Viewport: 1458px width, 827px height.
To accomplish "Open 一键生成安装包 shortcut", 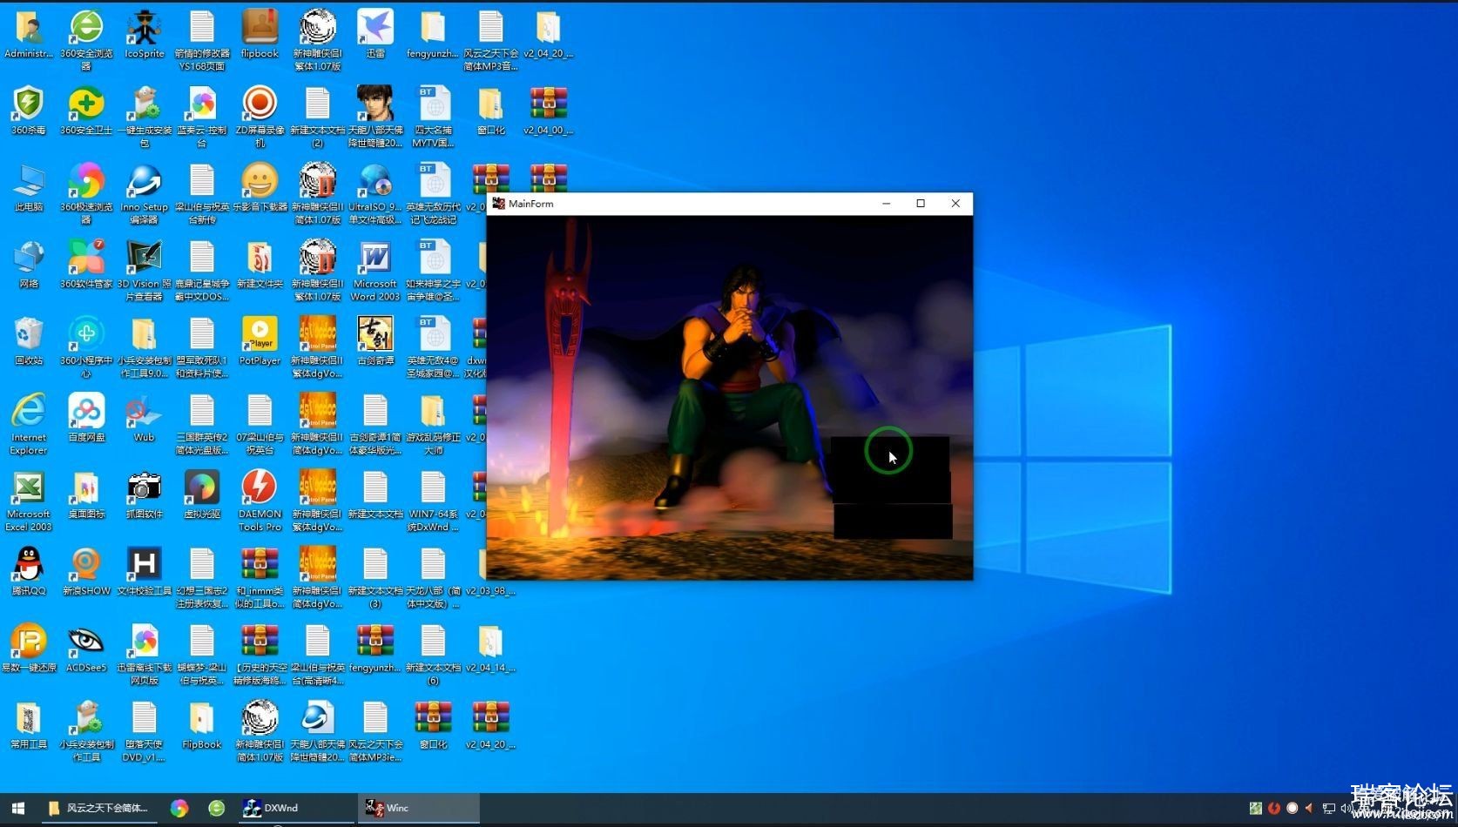I will tap(145, 117).
